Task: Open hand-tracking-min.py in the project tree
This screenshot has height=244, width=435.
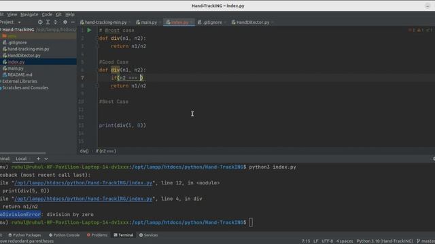Action: [29, 49]
